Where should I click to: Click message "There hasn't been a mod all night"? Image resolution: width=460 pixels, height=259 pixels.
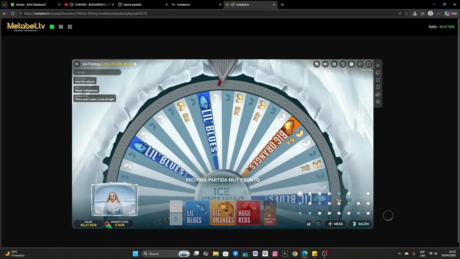coord(95,98)
